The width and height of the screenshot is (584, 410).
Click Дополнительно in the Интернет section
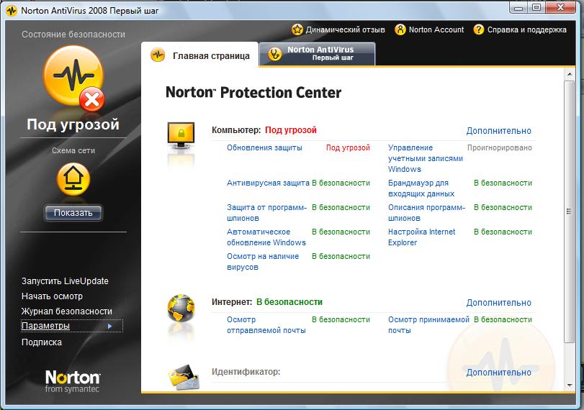(x=499, y=303)
